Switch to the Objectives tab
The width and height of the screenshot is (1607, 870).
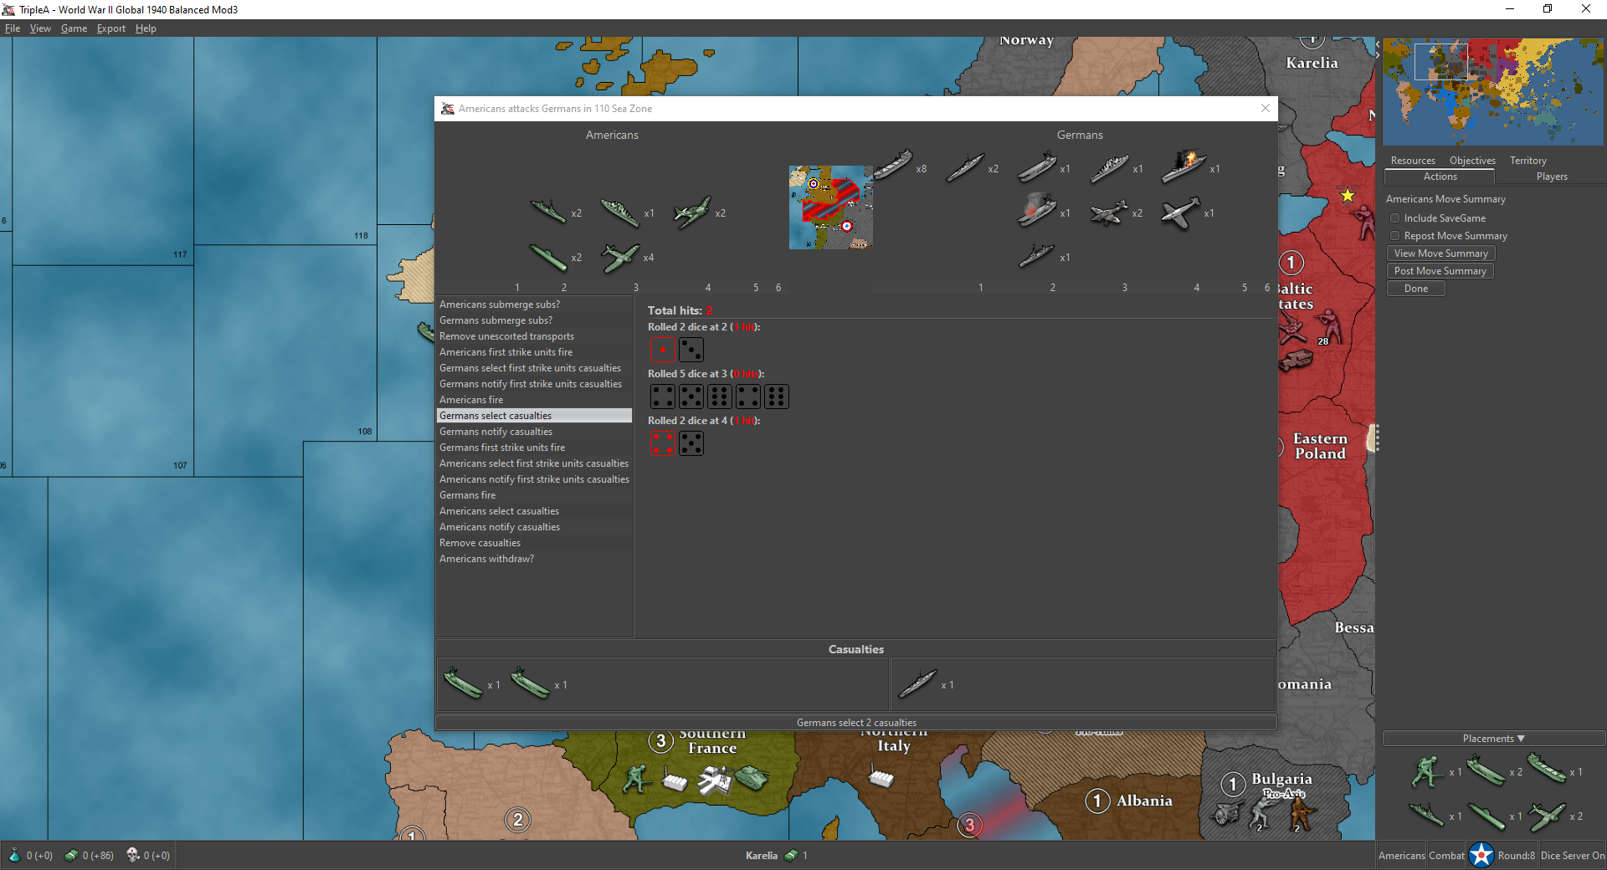click(1471, 161)
